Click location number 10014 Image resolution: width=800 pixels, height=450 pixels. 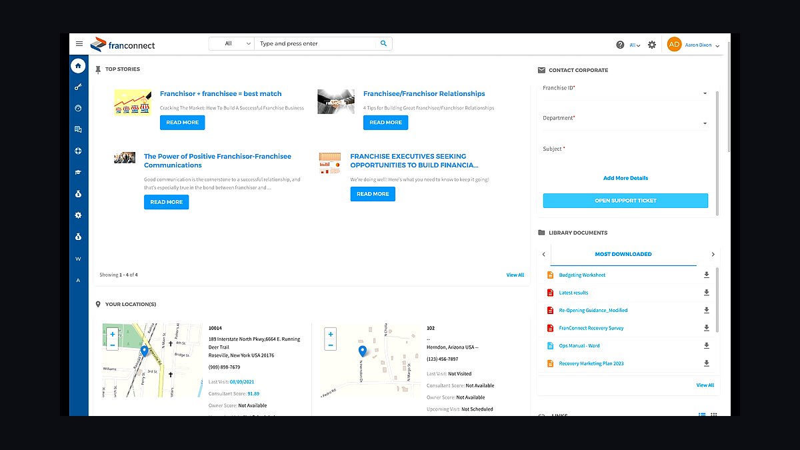click(215, 328)
